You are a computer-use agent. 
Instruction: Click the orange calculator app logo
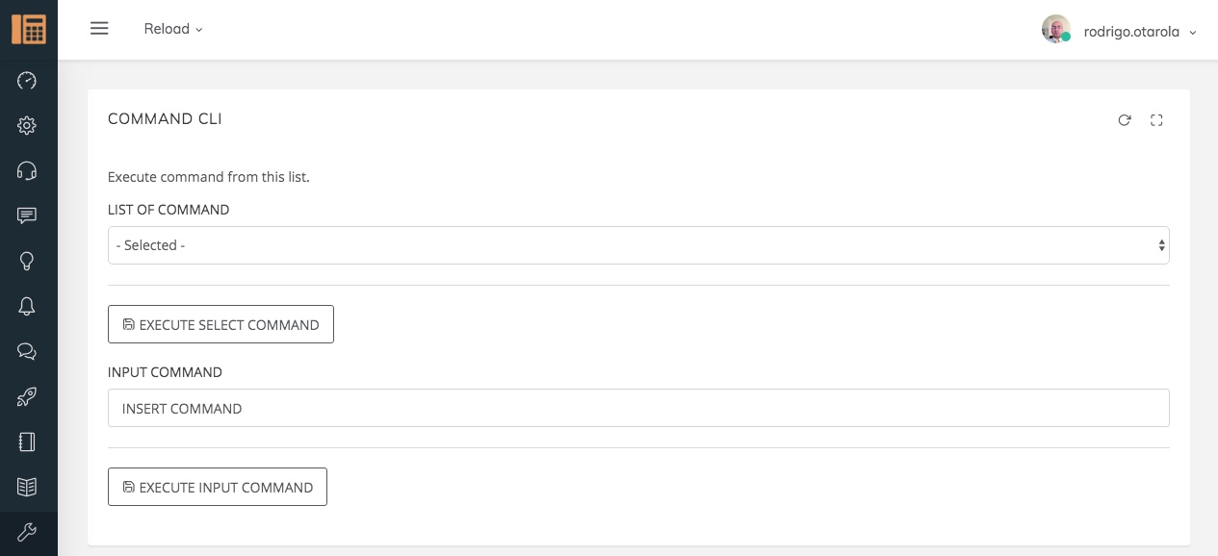pos(29,29)
